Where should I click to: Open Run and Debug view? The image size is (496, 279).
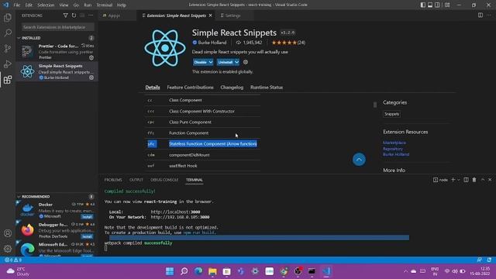point(8,64)
